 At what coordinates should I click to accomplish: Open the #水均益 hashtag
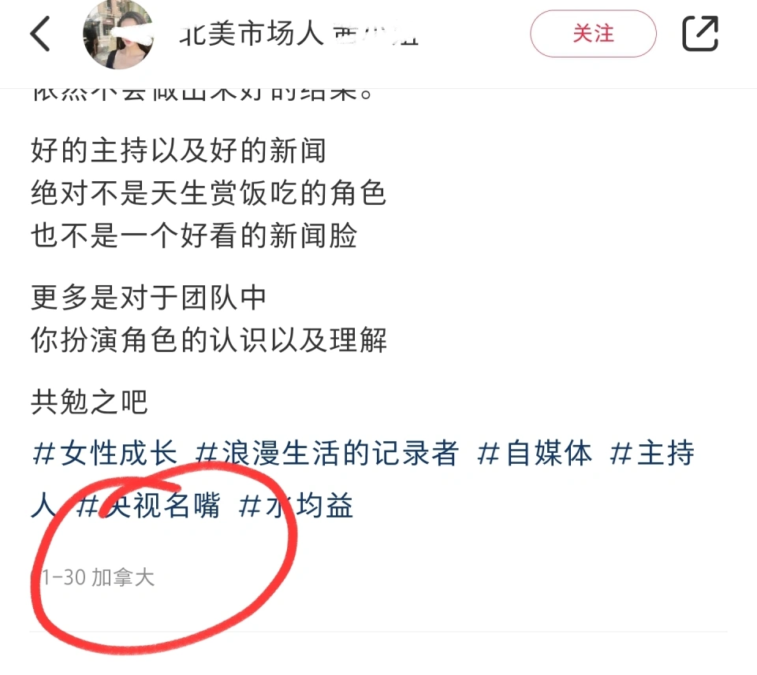pyautogui.click(x=296, y=506)
